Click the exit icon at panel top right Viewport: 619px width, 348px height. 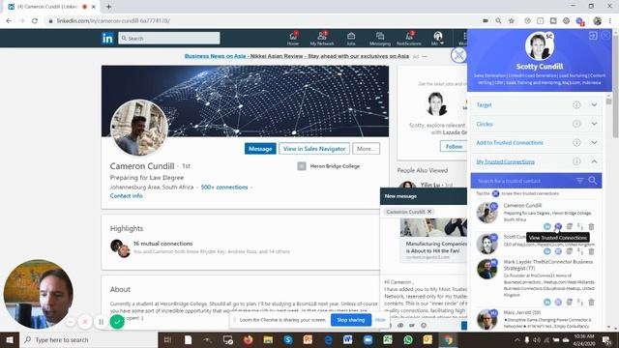(x=593, y=36)
